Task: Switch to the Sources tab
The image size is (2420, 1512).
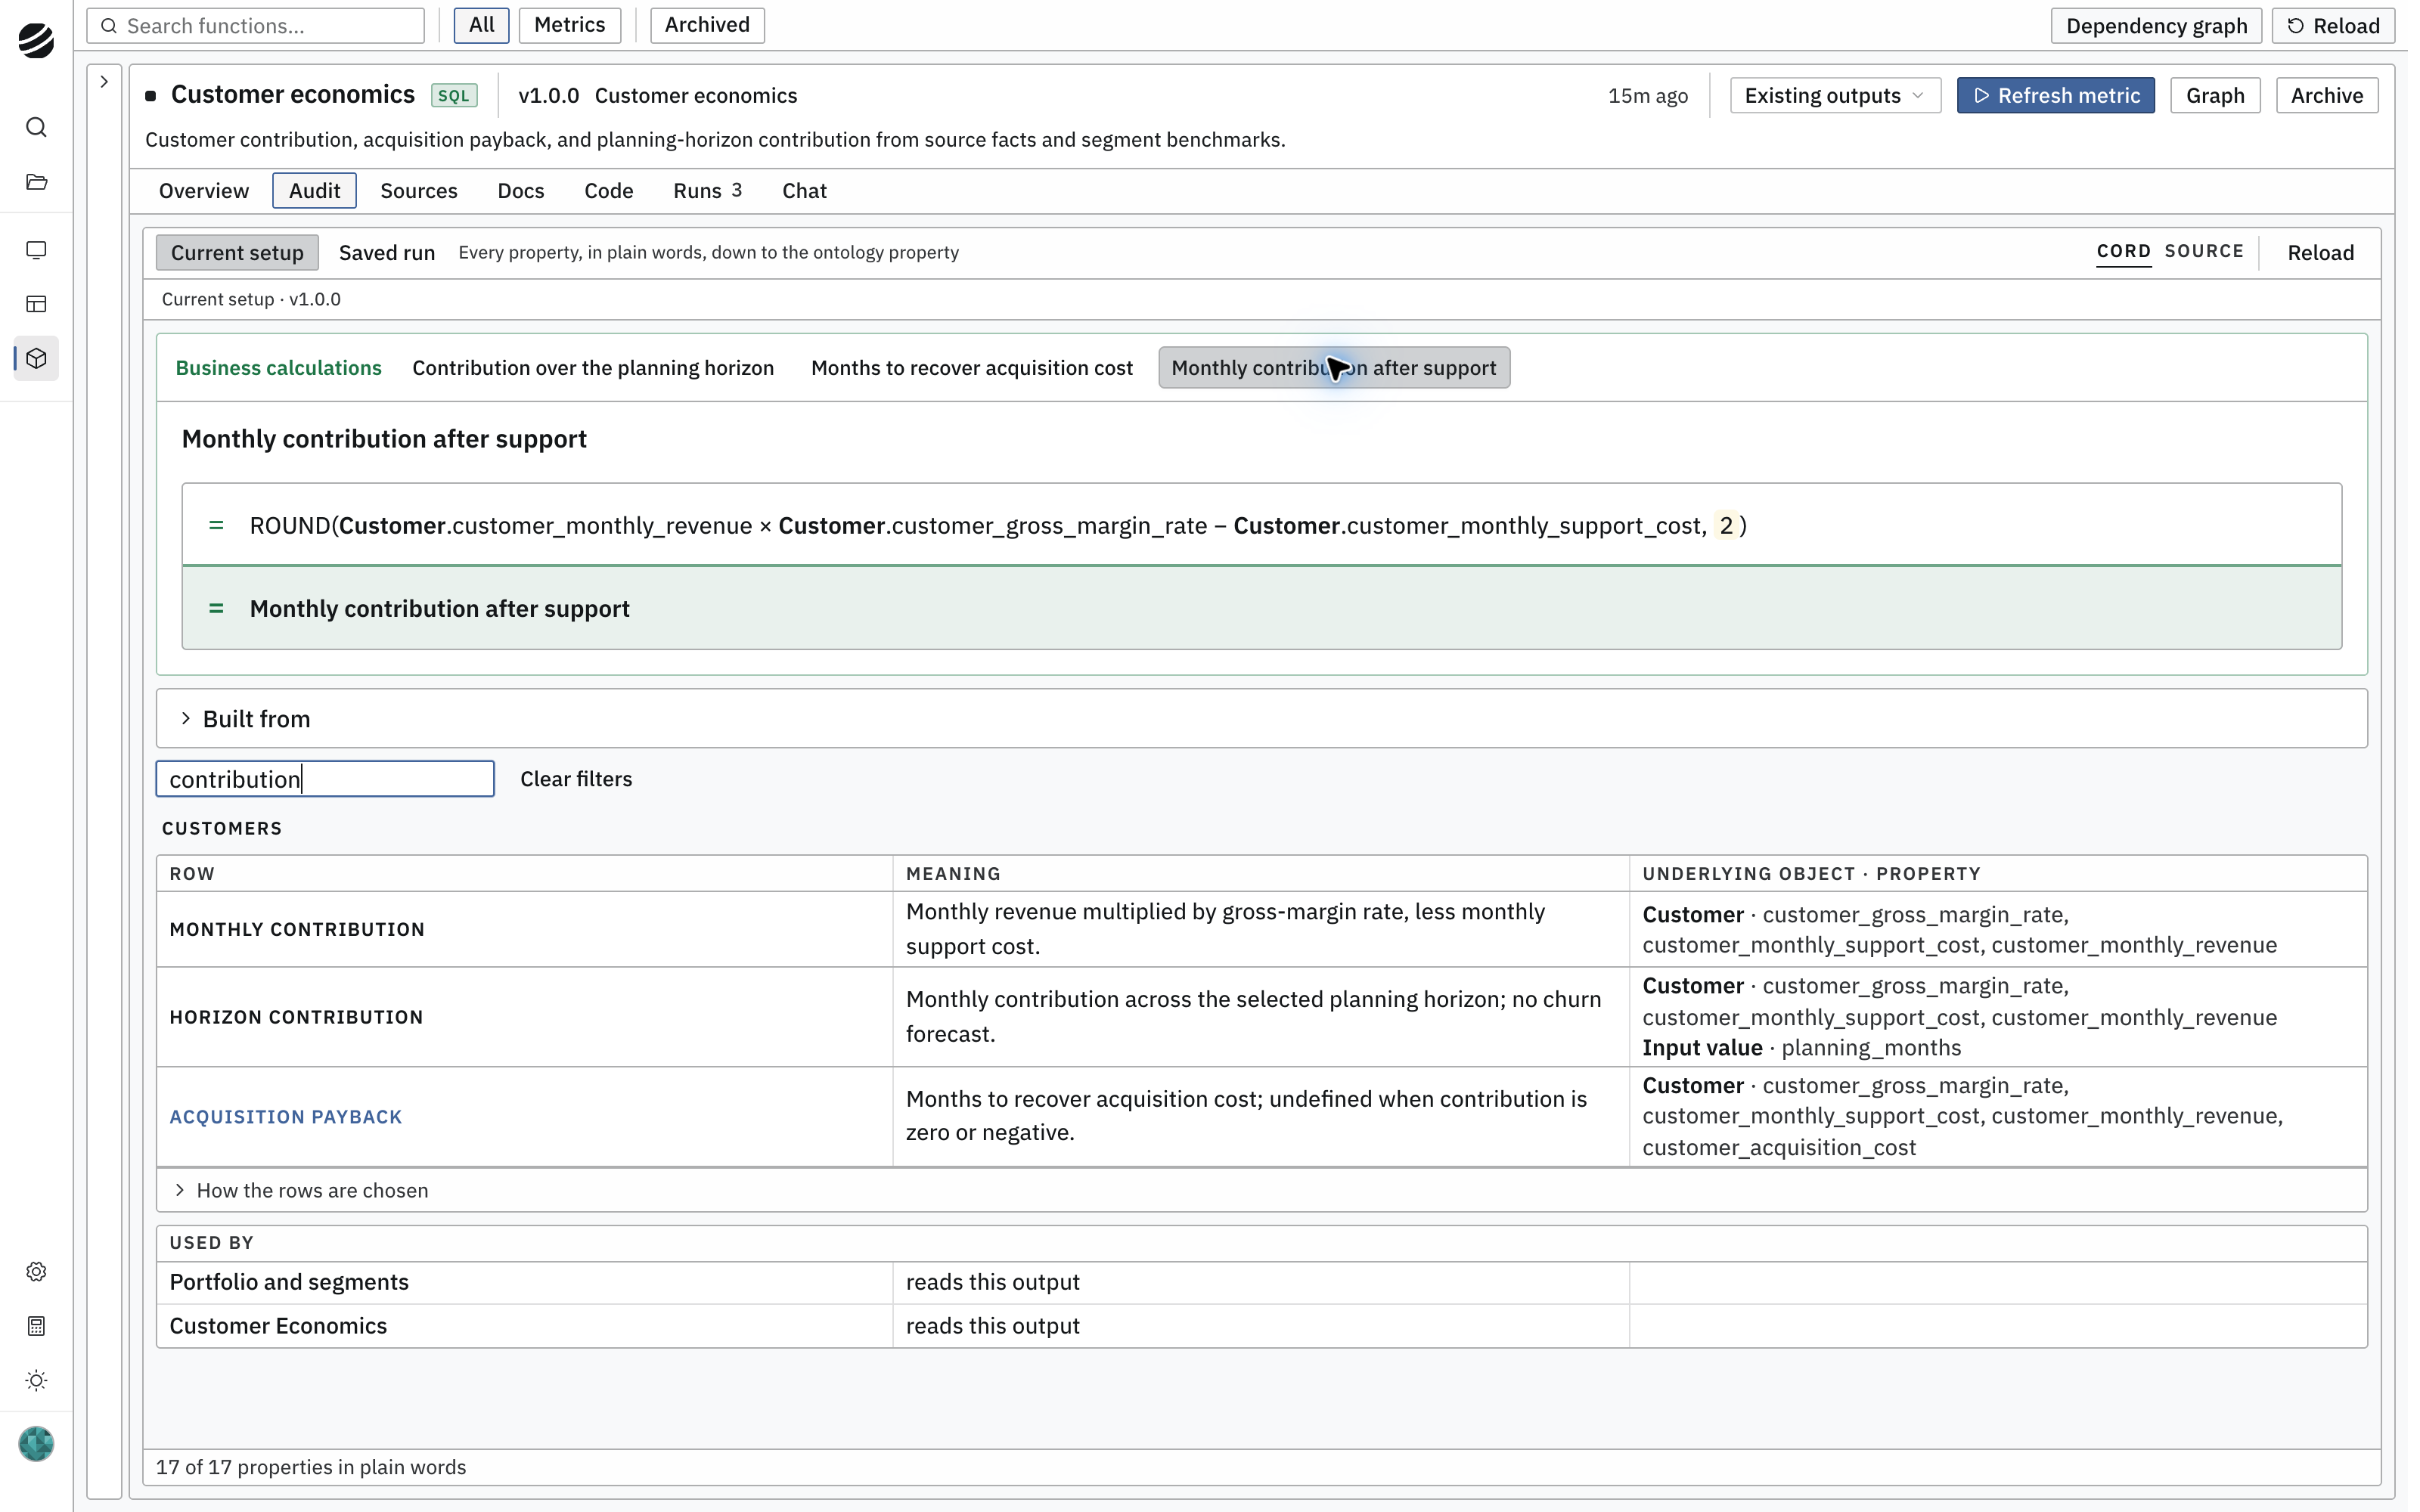Action: click(x=419, y=191)
